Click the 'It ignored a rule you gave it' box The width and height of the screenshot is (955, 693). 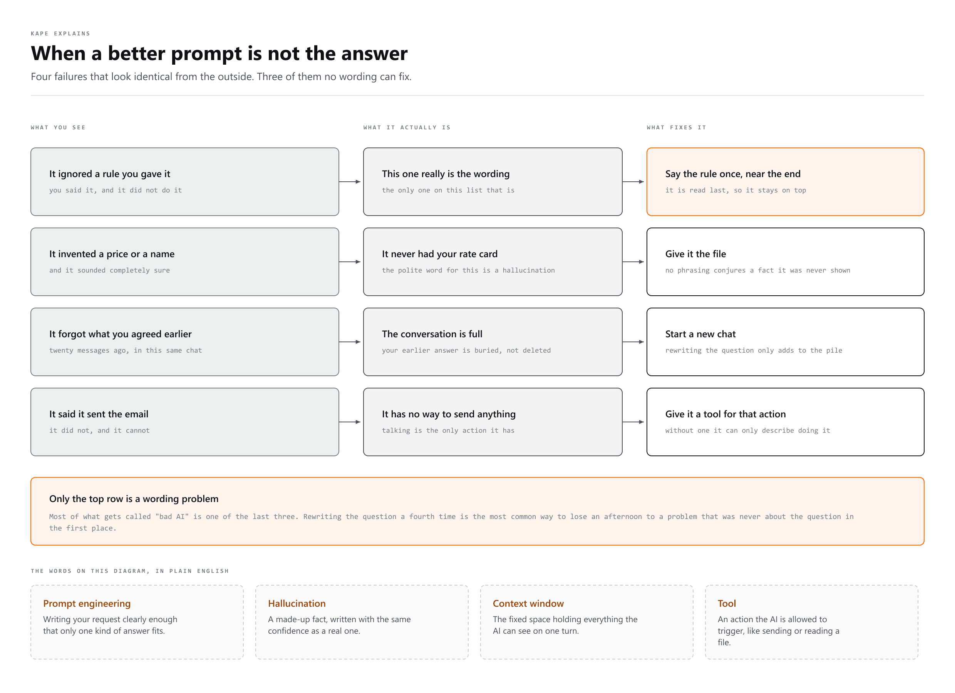pyautogui.click(x=184, y=182)
